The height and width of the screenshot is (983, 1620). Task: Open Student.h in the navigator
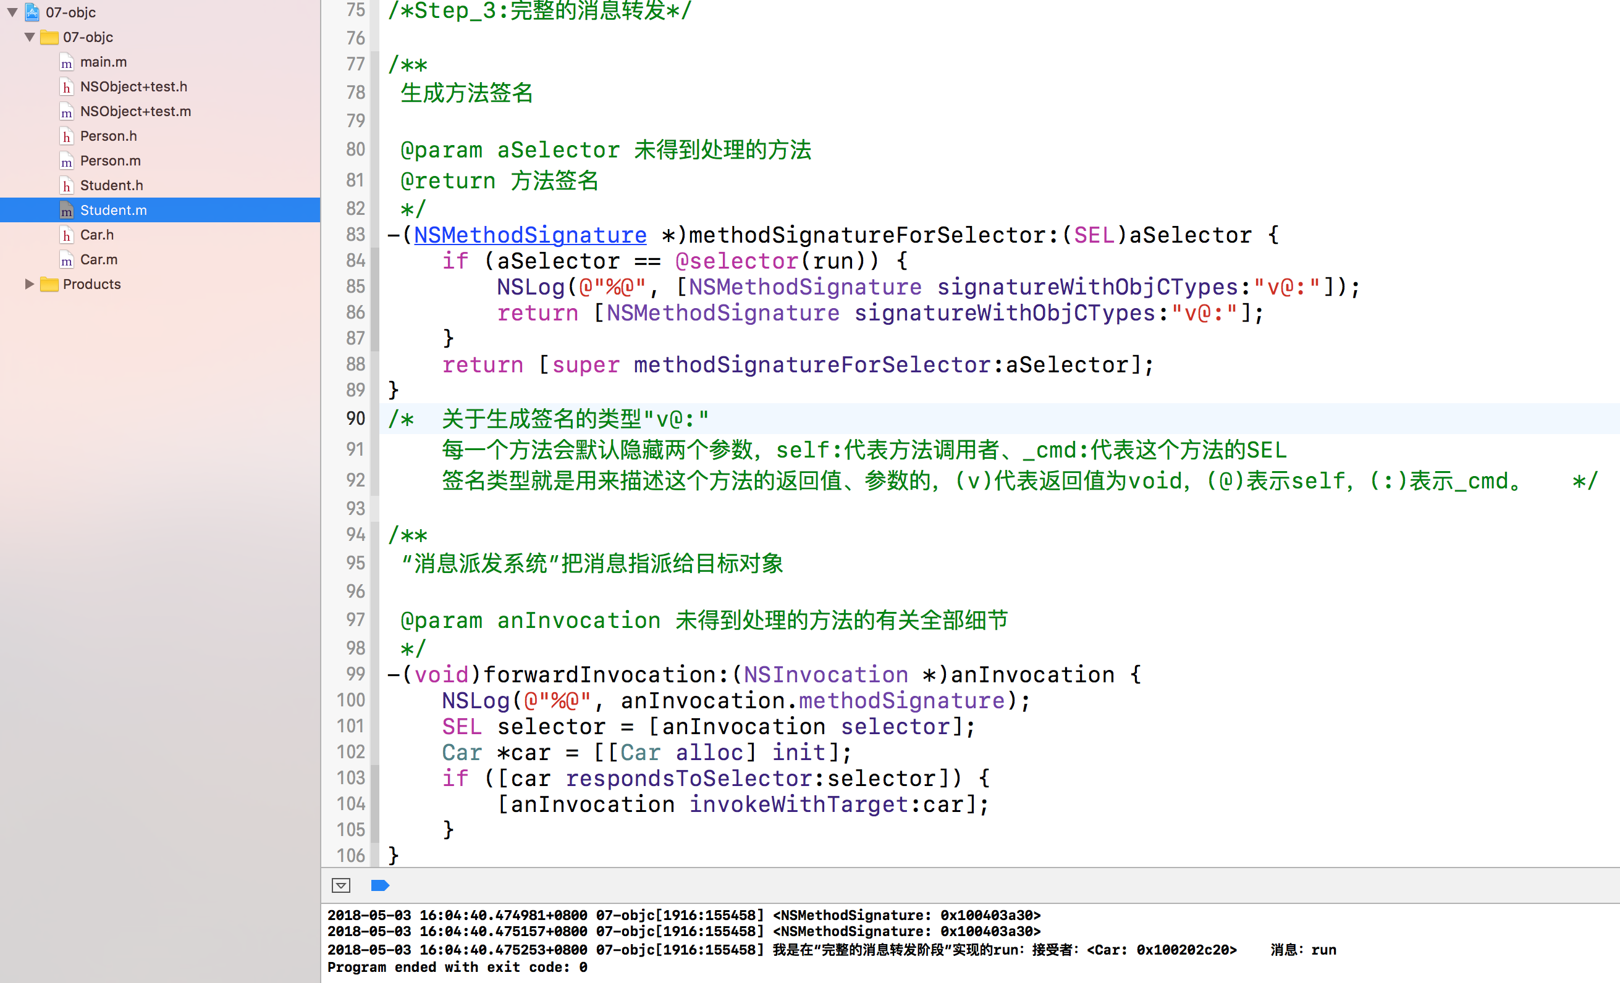(x=111, y=185)
